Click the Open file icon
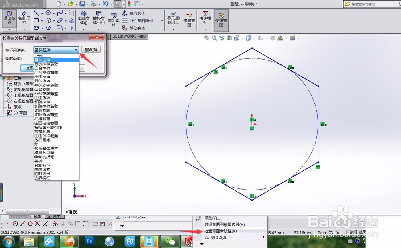 (70, 4)
